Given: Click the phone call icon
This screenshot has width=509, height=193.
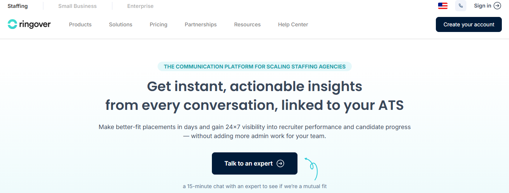Looking at the screenshot, I should [461, 6].
